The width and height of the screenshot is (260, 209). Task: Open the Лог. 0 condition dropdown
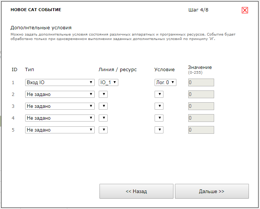coord(165,83)
